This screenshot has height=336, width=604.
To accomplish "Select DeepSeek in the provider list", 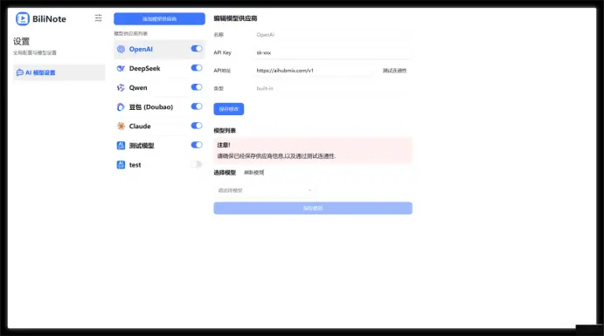I will pyautogui.click(x=159, y=68).
